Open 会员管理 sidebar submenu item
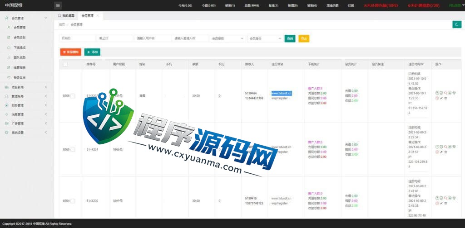This screenshot has height=228, width=465. tap(27, 28)
